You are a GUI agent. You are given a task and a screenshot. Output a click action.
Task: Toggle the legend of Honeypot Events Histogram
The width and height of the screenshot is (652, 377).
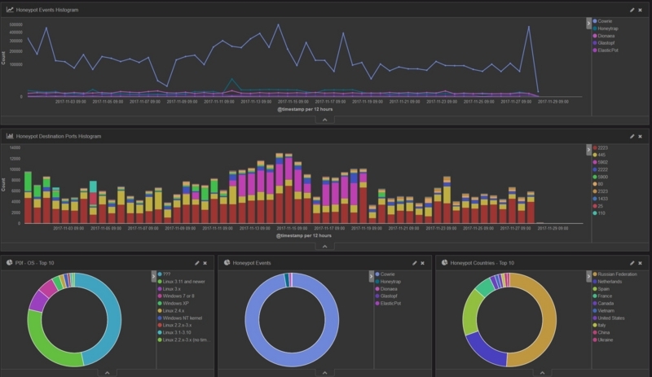coord(588,24)
